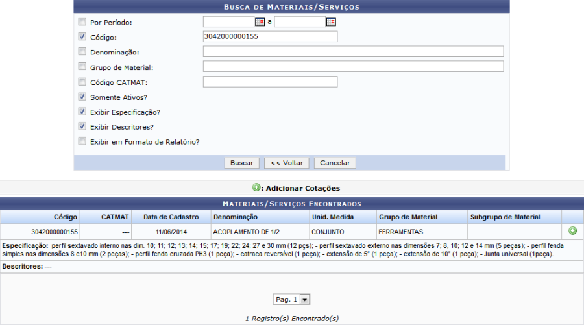Click the Código CATMAT input box

(x=270, y=82)
